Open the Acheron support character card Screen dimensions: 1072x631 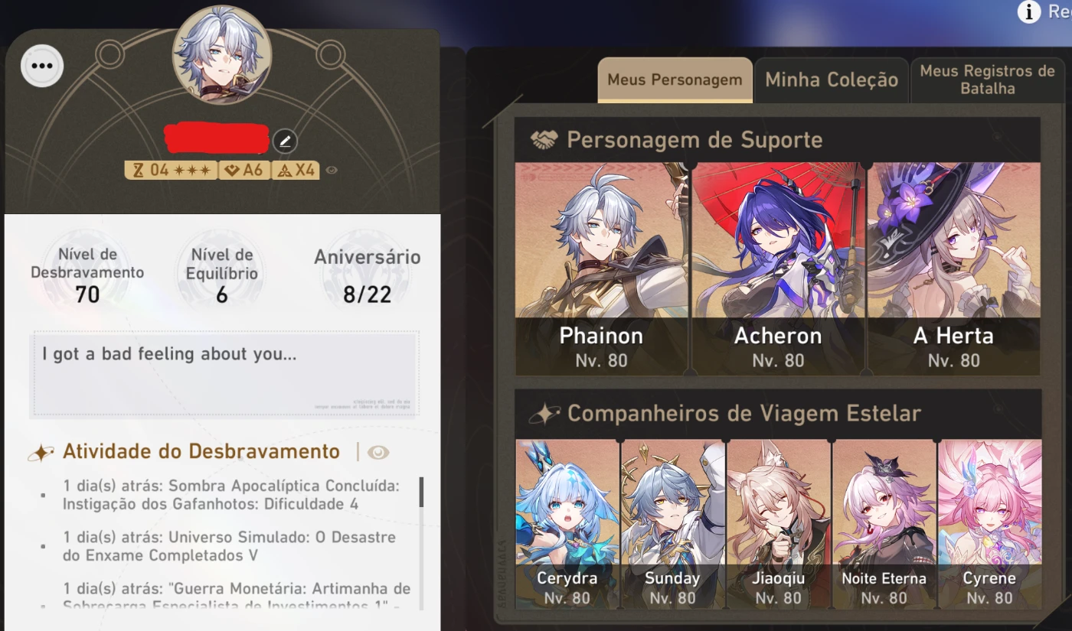coord(778,268)
